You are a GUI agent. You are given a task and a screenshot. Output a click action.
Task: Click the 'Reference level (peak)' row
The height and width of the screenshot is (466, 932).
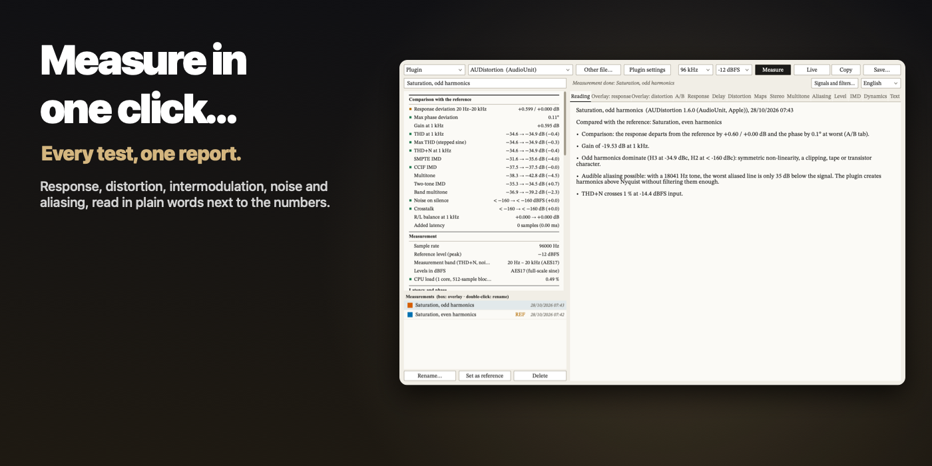tap(484, 254)
